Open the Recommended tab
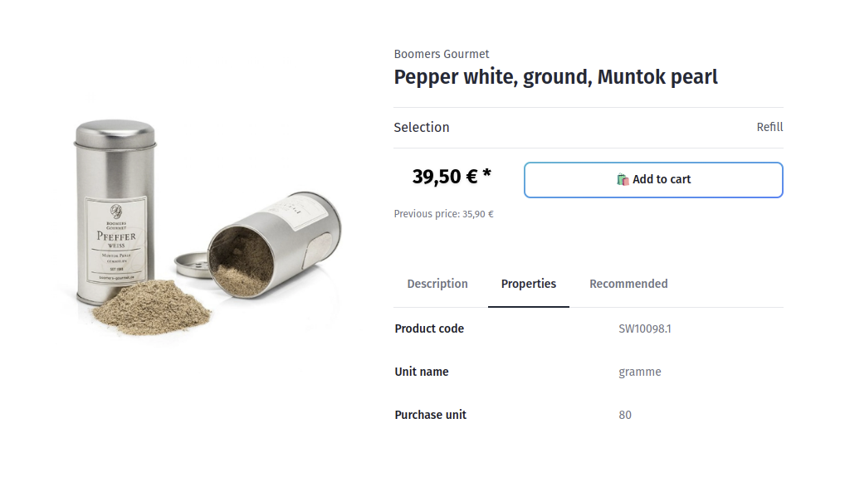845x477 pixels. tap(628, 284)
